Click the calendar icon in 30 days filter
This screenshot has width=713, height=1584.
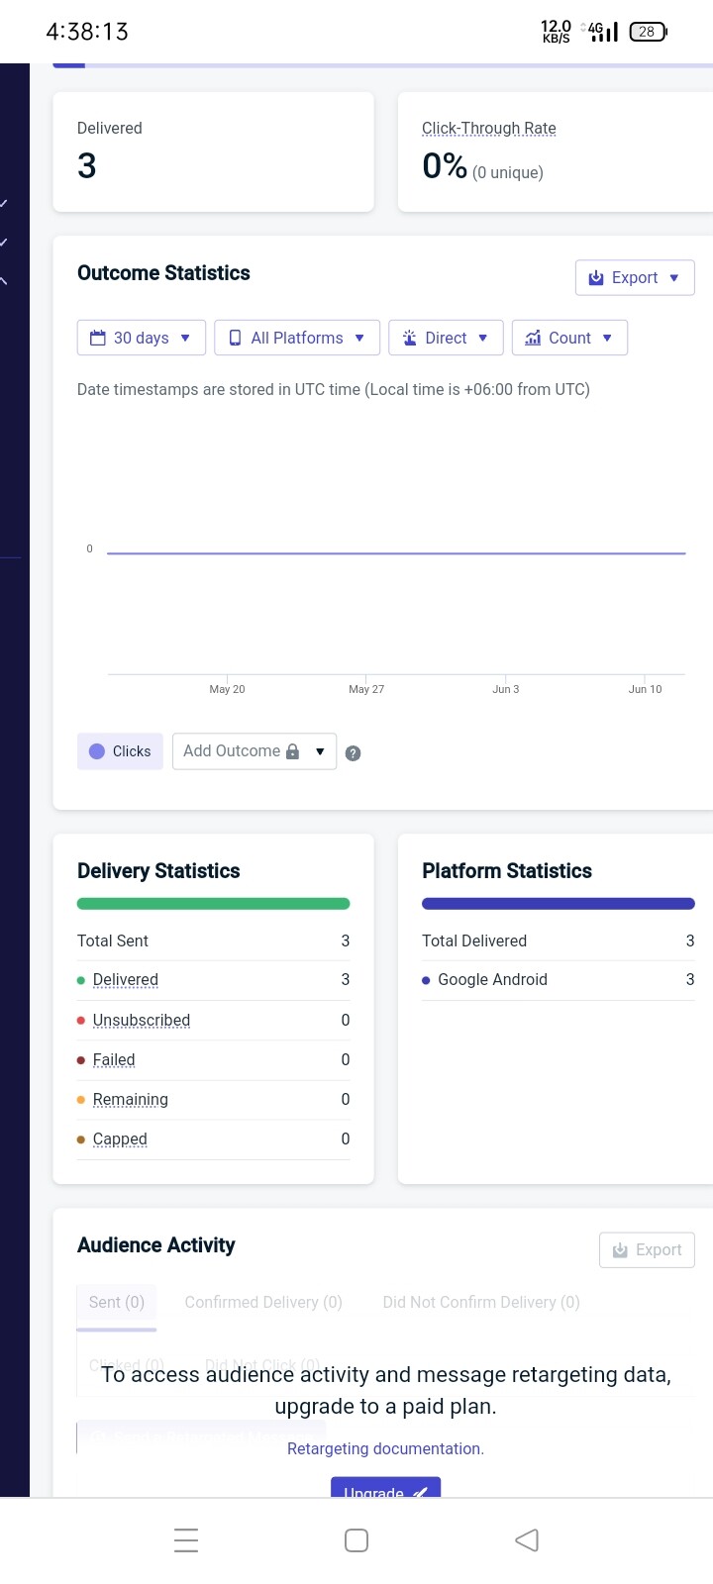click(98, 338)
